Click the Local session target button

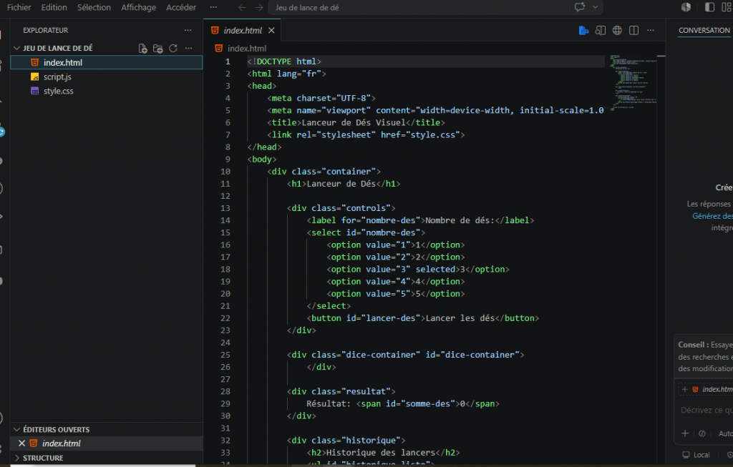(x=696, y=456)
